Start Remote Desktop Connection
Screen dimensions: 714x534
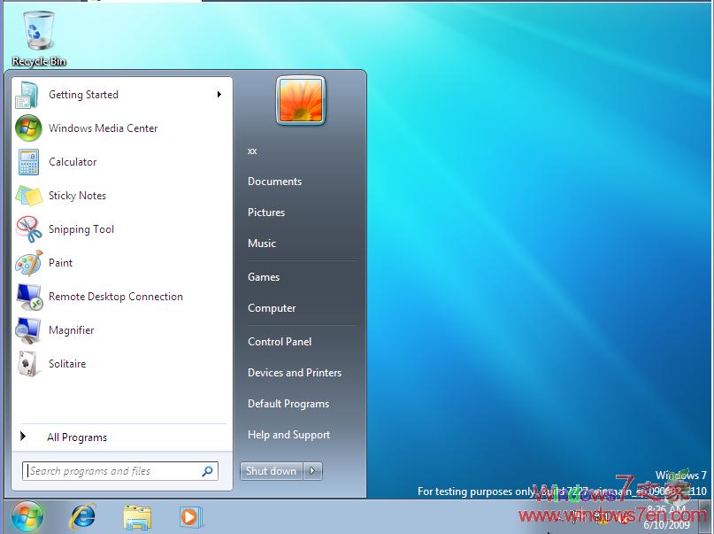(115, 297)
